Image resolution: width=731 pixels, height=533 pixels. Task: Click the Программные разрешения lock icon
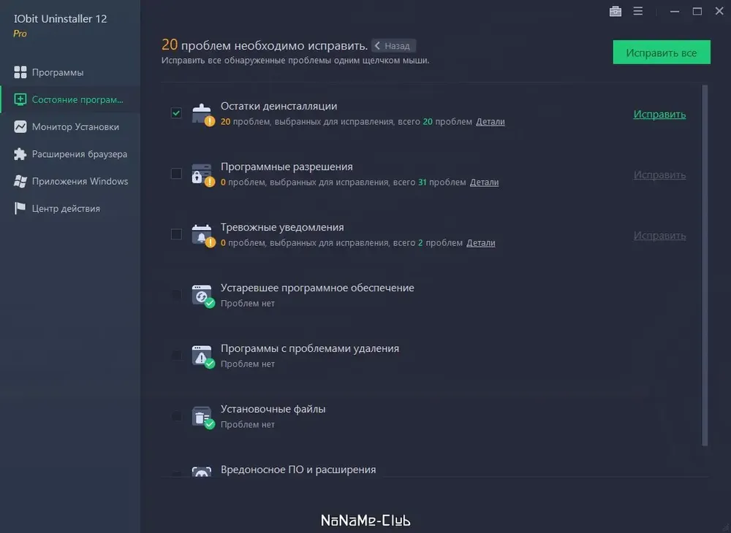pos(202,175)
